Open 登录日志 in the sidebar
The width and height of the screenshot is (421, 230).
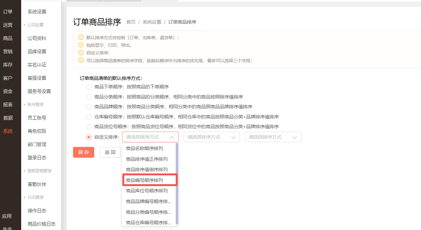tap(37, 158)
